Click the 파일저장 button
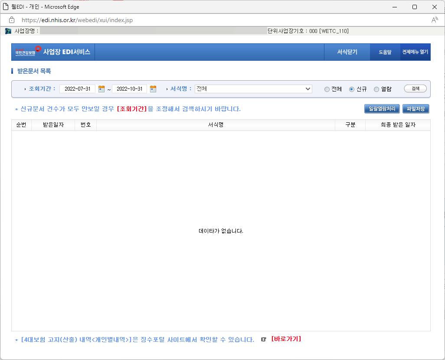This screenshot has height=360, width=445. (x=416, y=109)
